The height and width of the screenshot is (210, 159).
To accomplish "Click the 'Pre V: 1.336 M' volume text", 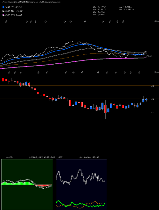I will [x=127, y=10].
